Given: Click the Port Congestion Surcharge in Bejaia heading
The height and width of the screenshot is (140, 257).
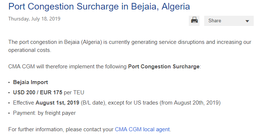Looking at the screenshot, I should pos(99,7).
